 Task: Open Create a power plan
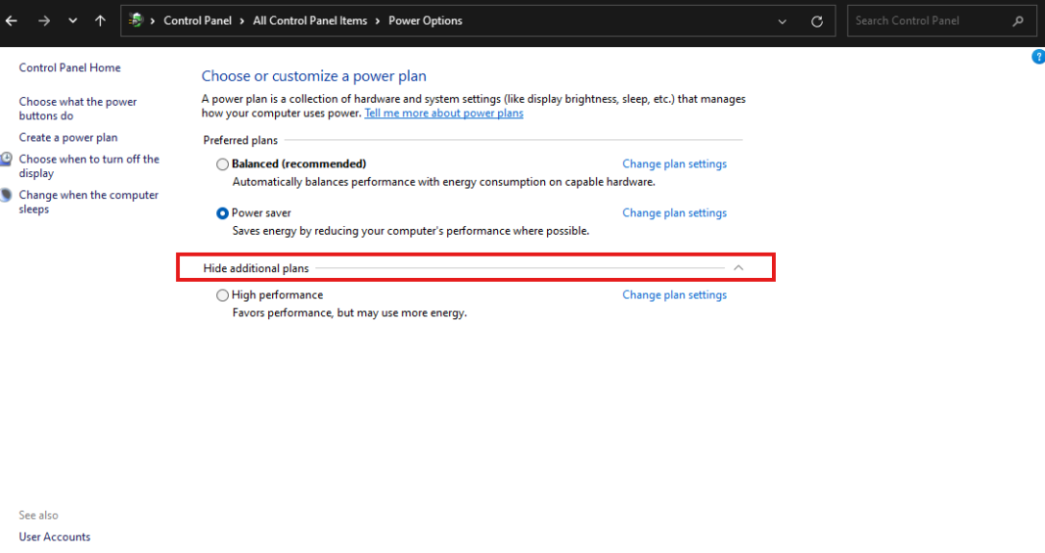[x=68, y=137]
